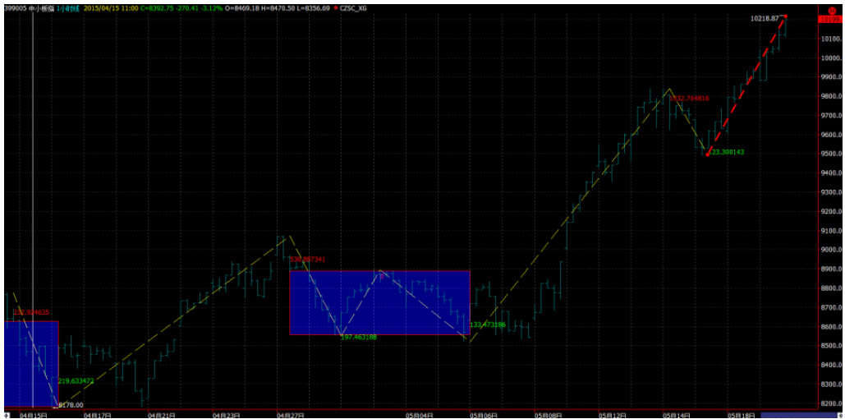Click the red current-price tag on price axis

click(x=831, y=17)
